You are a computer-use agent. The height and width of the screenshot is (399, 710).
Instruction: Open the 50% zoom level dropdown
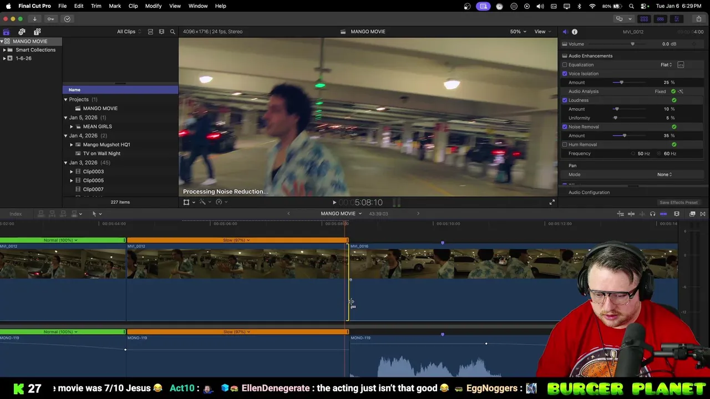(518, 32)
